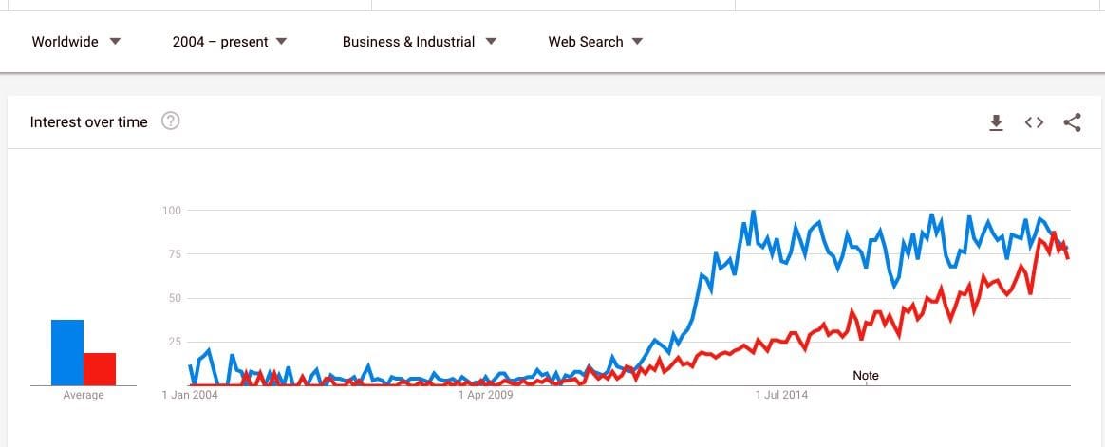Click the embed code icon
Viewport: 1105px width, 447px height.
1034,122
